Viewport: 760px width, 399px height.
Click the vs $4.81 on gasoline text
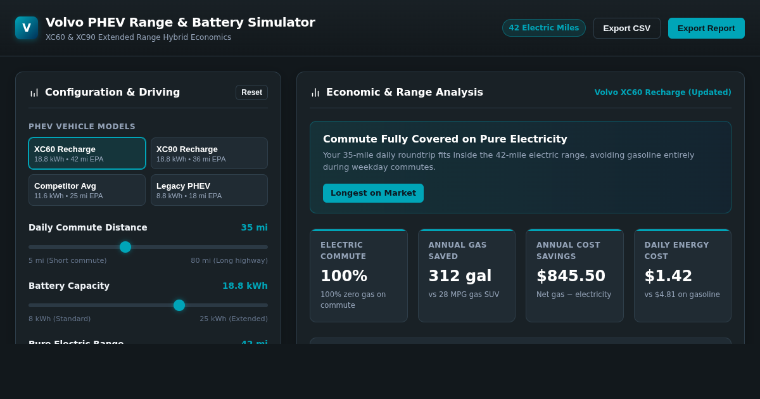pyautogui.click(x=682, y=294)
